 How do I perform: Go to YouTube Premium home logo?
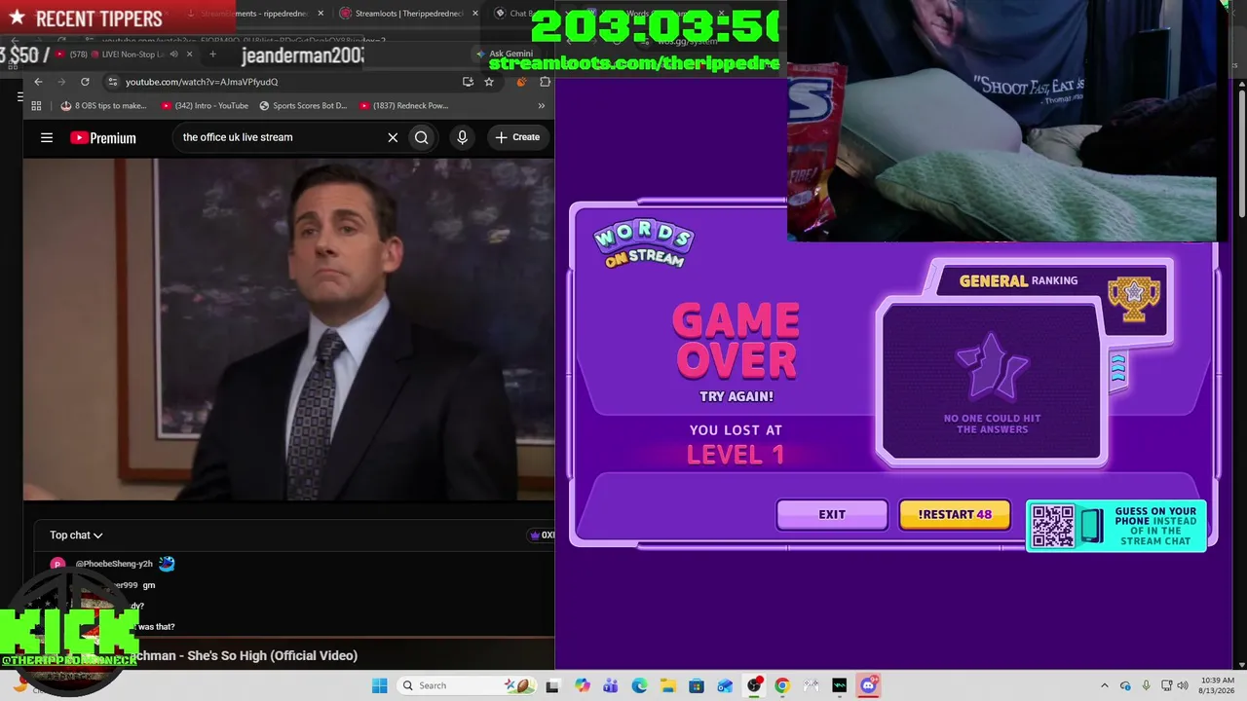[x=103, y=137]
